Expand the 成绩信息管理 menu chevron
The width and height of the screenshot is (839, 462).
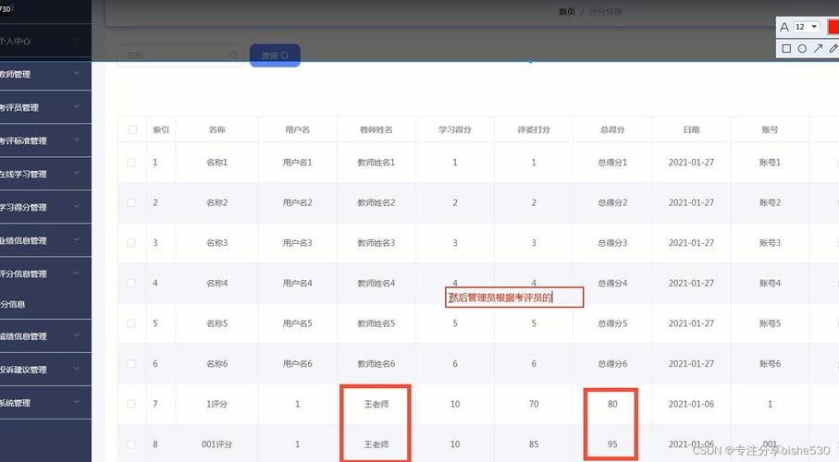pyautogui.click(x=77, y=335)
